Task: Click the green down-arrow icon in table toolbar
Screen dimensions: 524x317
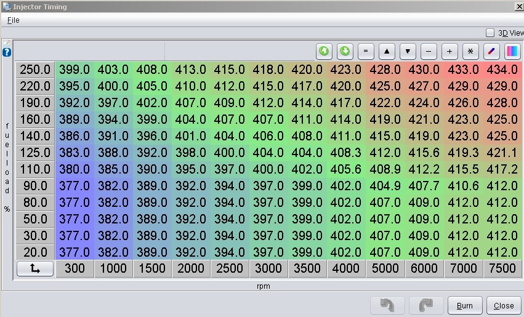Action: coord(345,52)
